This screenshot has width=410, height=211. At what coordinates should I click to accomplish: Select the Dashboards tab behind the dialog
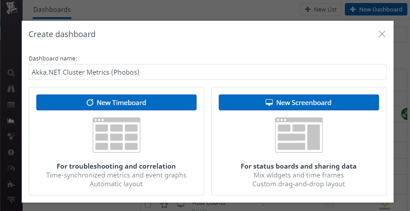[x=52, y=10]
